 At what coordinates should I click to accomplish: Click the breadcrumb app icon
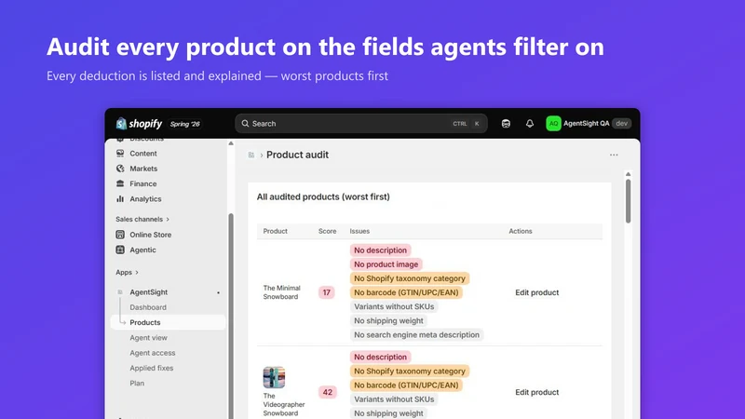coord(251,155)
